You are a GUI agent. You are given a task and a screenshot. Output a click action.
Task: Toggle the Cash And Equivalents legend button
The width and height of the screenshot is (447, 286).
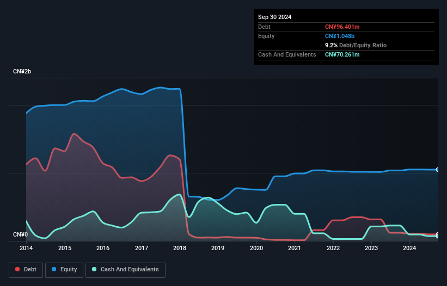pyautogui.click(x=125, y=270)
